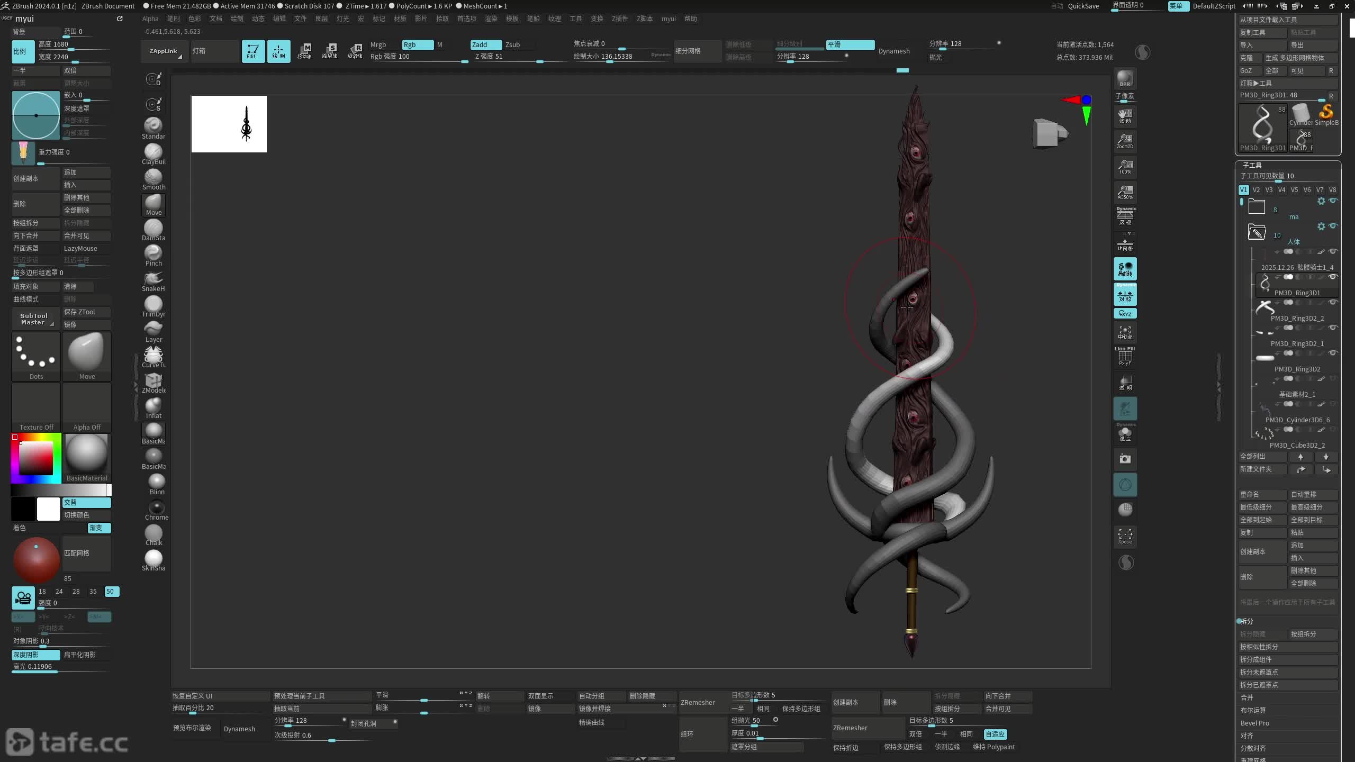Image resolution: width=1355 pixels, height=762 pixels.
Task: Toggle the Zsub mode
Action: click(x=512, y=44)
